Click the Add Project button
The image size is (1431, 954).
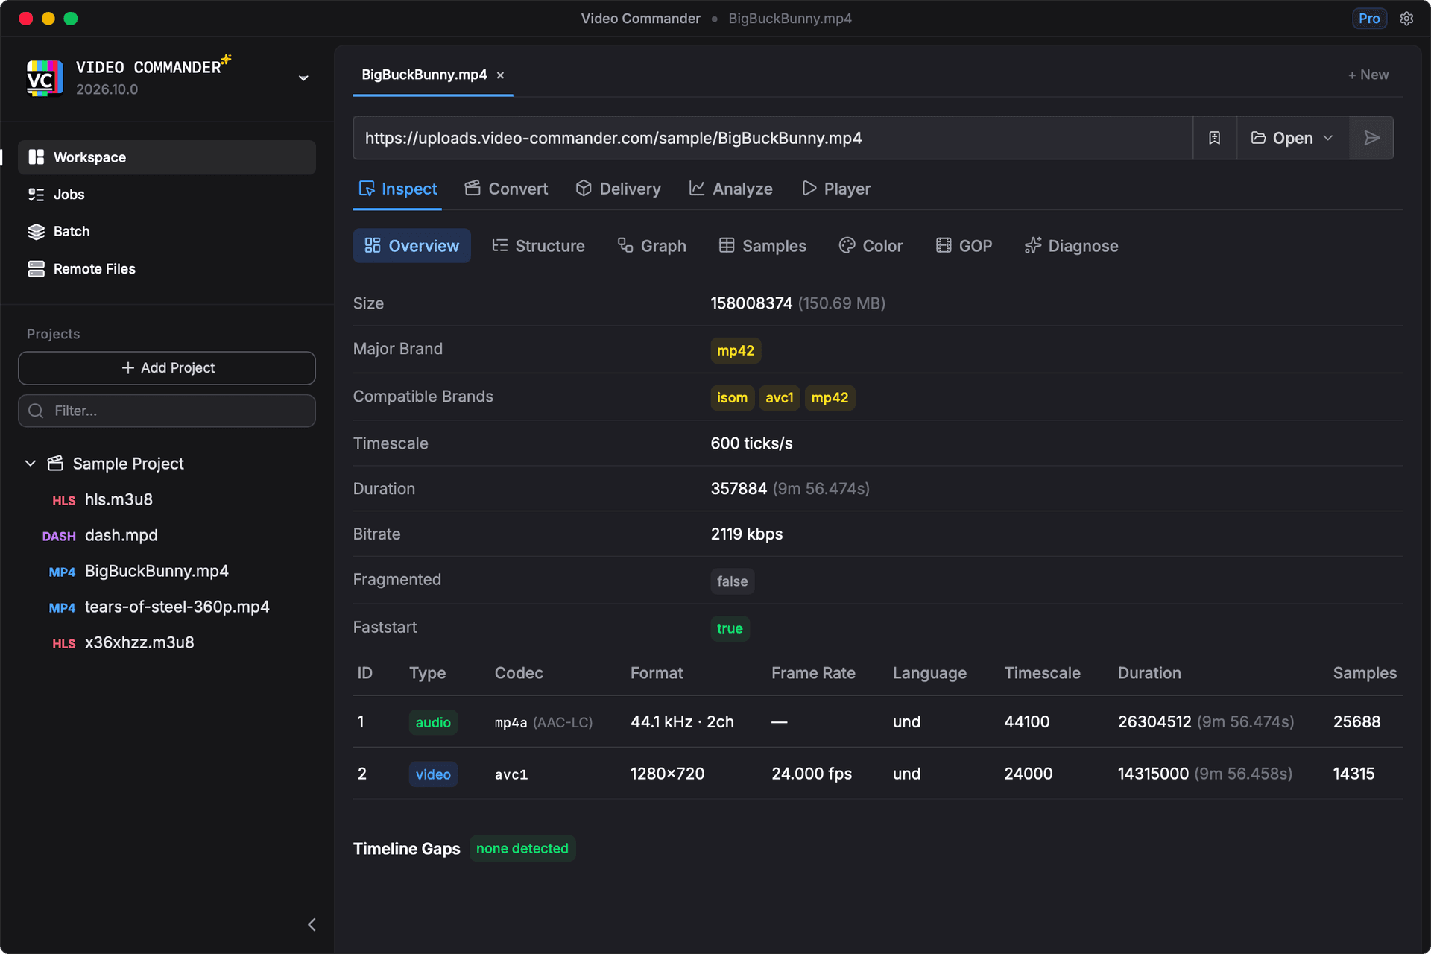coord(167,368)
